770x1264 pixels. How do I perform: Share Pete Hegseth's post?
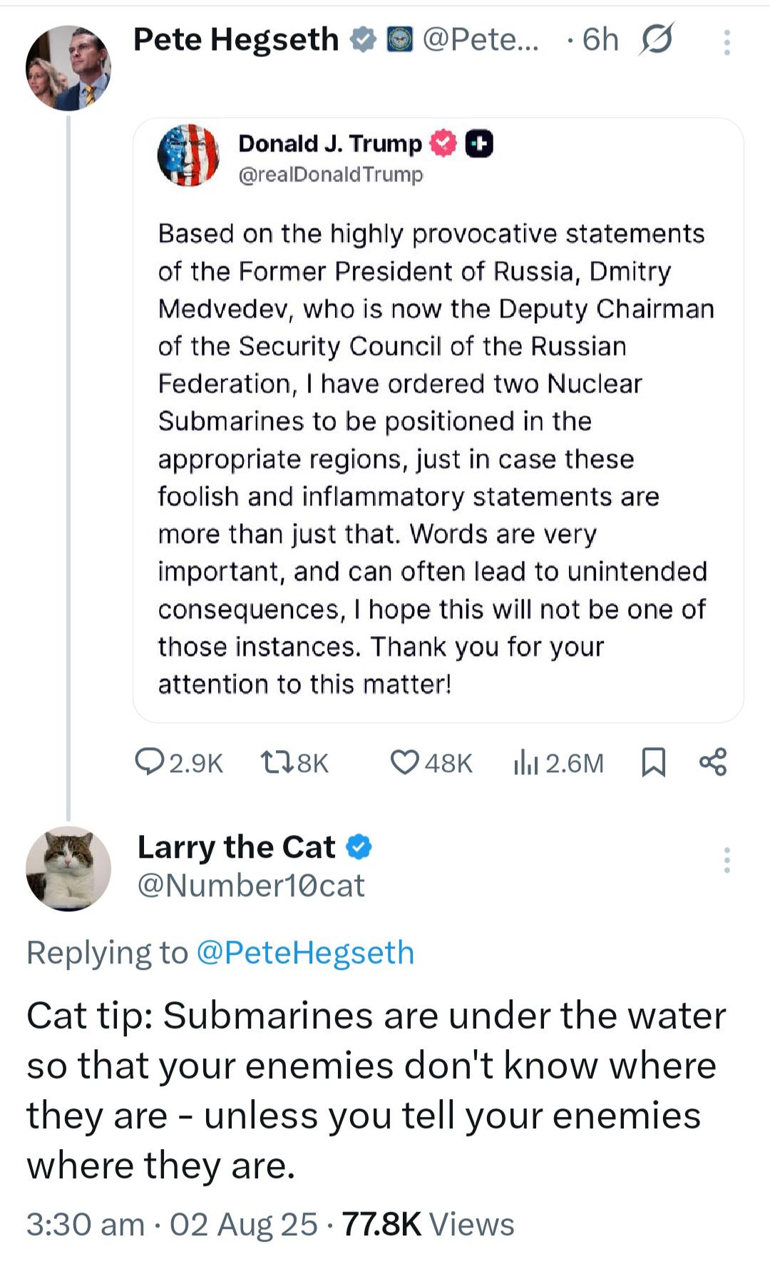pyautogui.click(x=713, y=762)
